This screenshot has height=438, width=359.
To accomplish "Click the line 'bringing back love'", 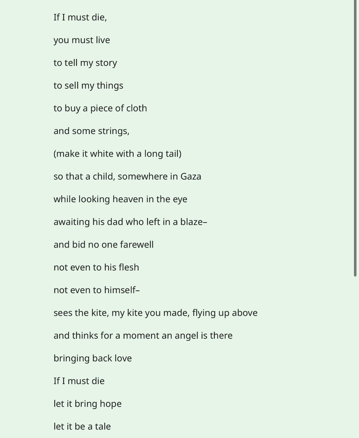I will click(x=93, y=358).
